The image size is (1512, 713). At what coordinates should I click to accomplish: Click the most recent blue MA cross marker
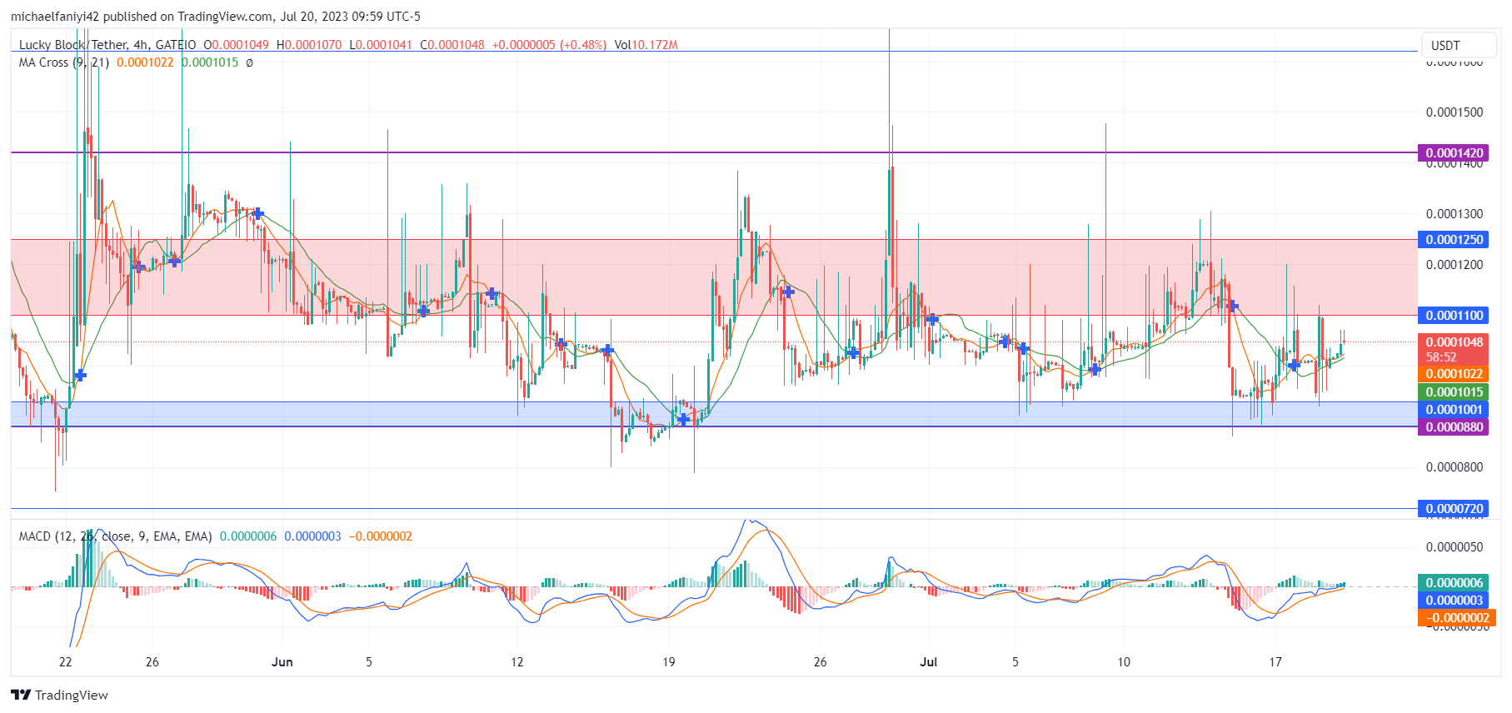(1294, 365)
